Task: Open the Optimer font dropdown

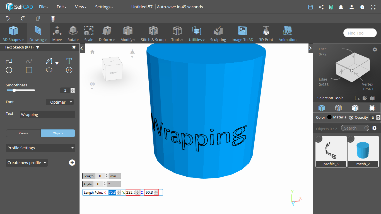Action: 60,102
